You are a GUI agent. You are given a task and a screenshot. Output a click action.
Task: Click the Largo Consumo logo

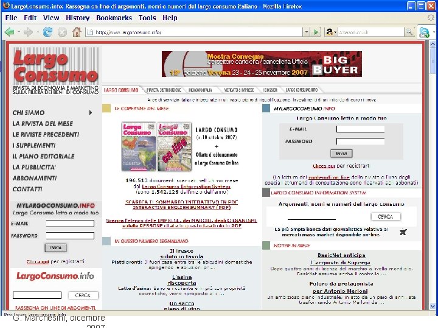click(55, 70)
